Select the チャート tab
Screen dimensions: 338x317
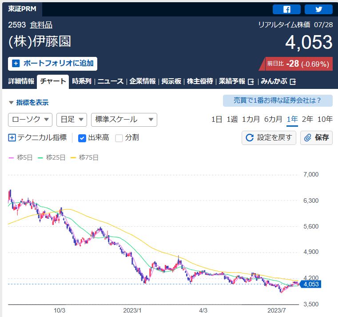[53, 81]
